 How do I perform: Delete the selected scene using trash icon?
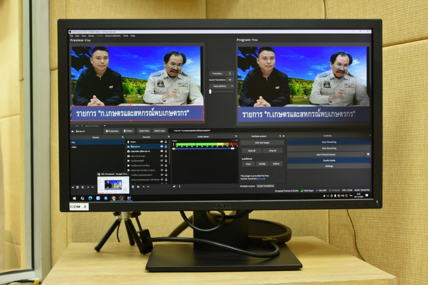pos(78,187)
